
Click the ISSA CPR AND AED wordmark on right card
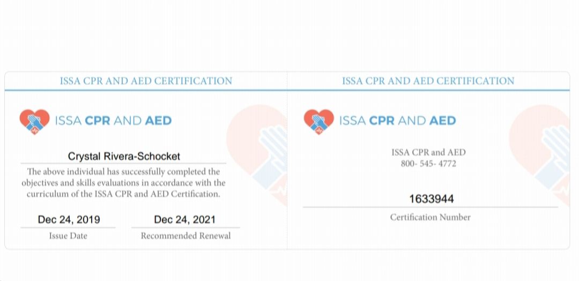click(397, 121)
